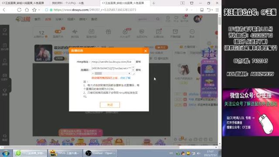
Task: Click the streamer score 12
Action: click(41, 33)
